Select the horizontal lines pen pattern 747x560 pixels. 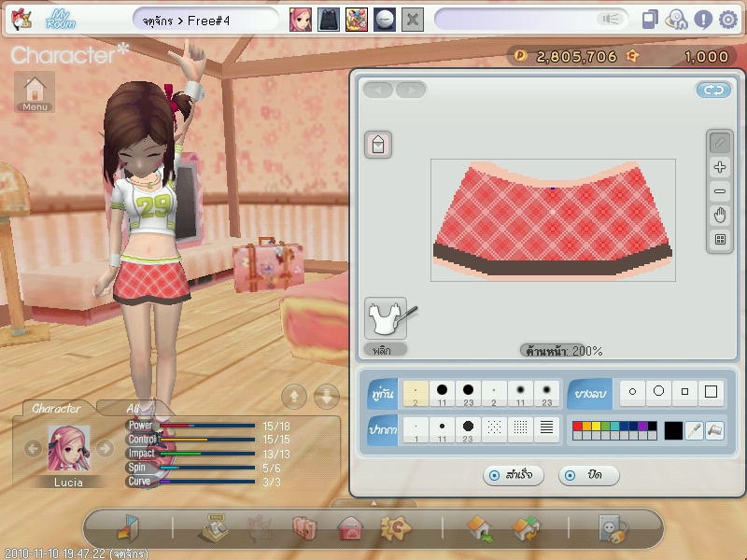point(546,429)
